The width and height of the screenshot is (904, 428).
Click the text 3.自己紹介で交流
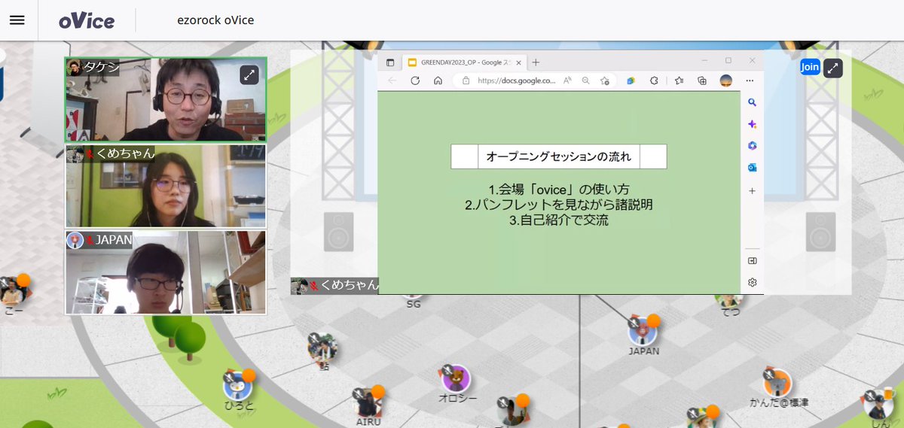(x=559, y=220)
